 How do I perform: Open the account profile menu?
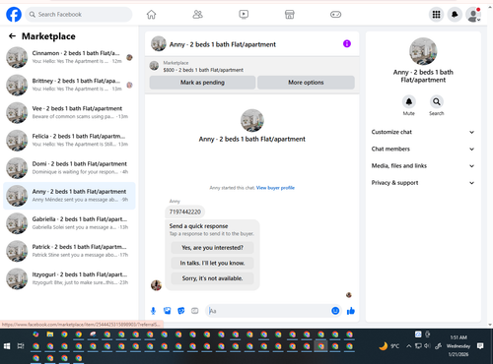click(x=473, y=15)
